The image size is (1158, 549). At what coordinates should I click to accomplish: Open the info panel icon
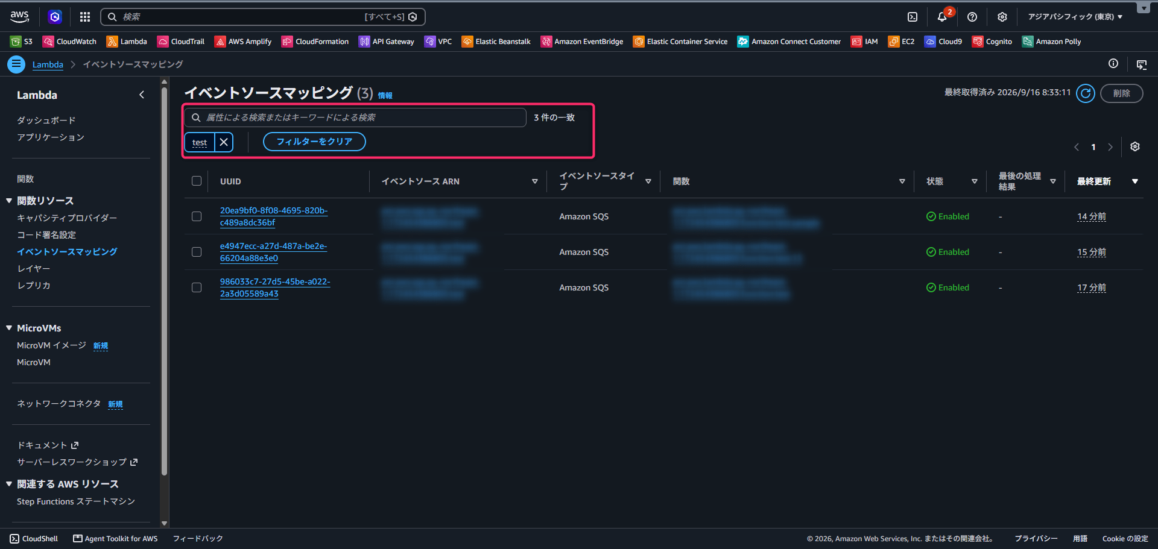point(1113,64)
